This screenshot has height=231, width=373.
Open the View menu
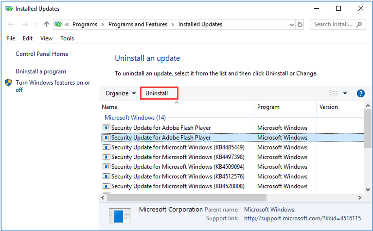click(46, 38)
